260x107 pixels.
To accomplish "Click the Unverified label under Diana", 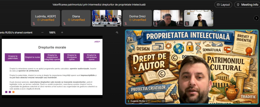I will (76, 20).
